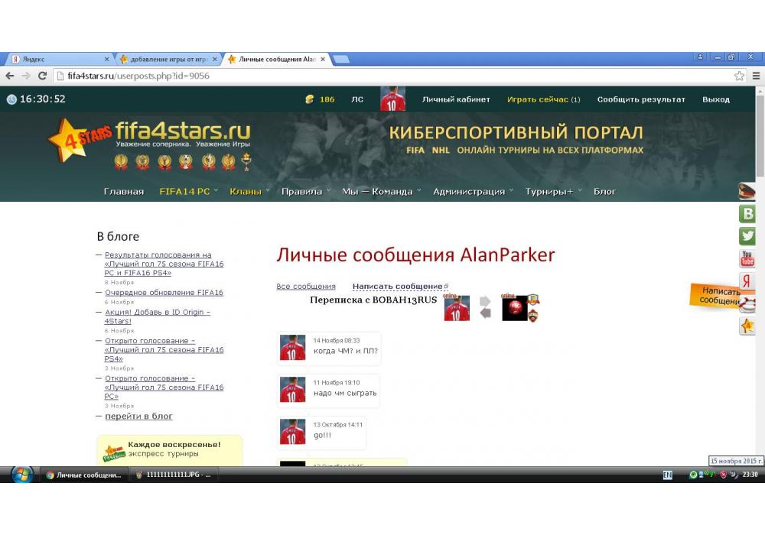Close the добавление игры tab
Screen dimensions: 765x535
(215, 59)
